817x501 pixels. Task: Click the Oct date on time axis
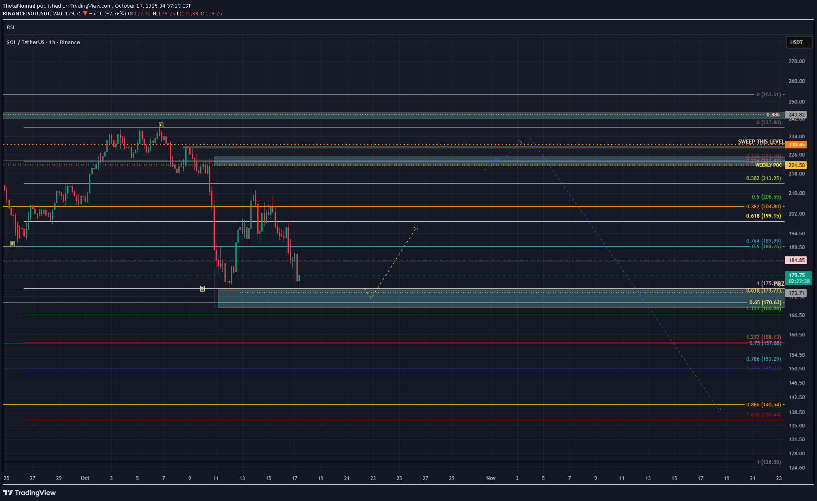coord(85,478)
